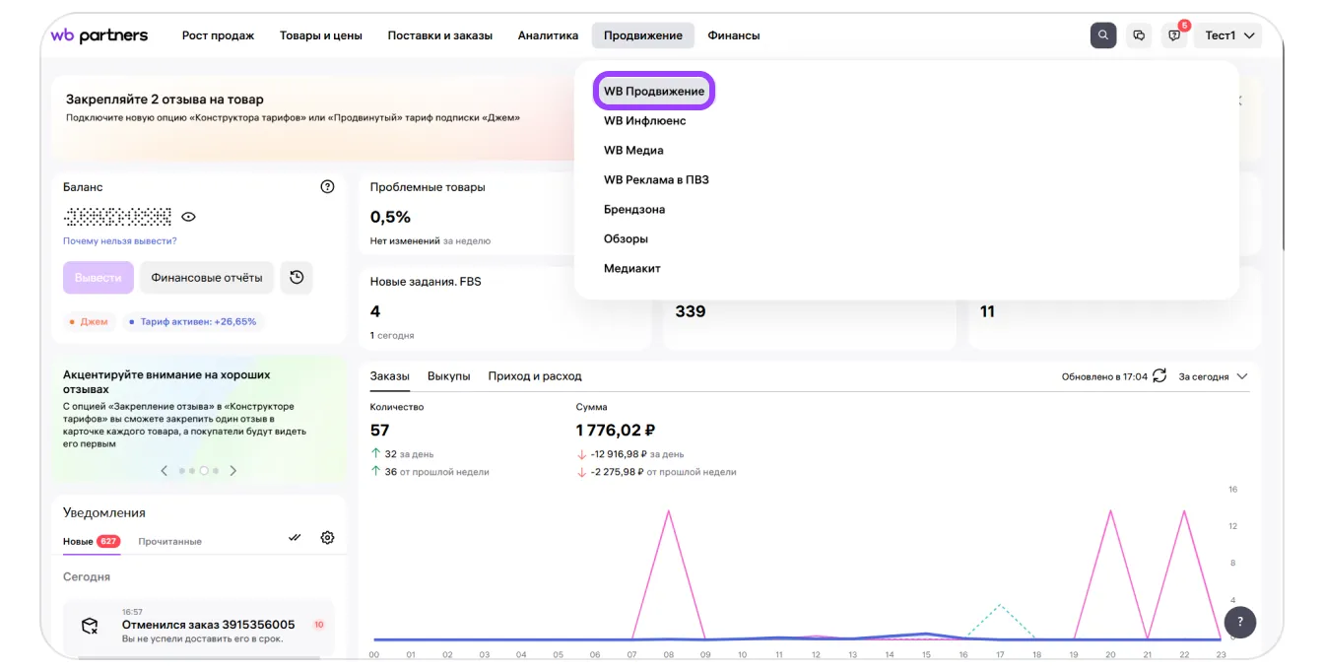Open the Отменился заказ 3915356005 notification
The image size is (1324, 670).
coord(208,625)
